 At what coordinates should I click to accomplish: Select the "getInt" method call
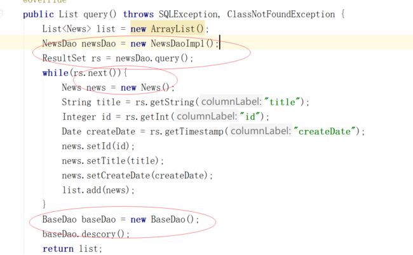click(x=154, y=117)
